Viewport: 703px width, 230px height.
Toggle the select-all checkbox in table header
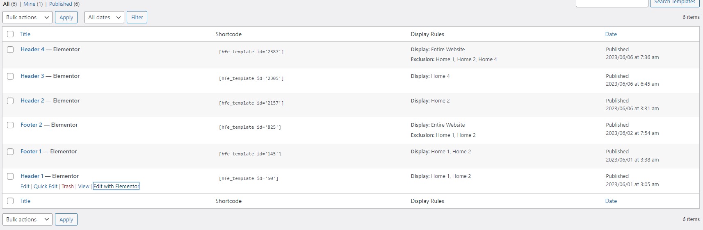[10, 34]
